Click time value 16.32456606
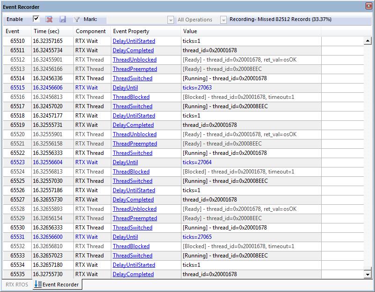Viewport: 375px width, 292px height. coord(48,88)
